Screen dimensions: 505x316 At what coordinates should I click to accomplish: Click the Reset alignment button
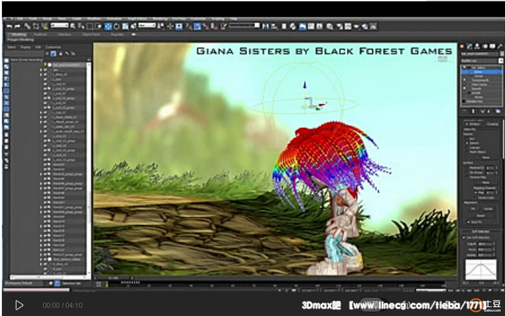pos(481,216)
